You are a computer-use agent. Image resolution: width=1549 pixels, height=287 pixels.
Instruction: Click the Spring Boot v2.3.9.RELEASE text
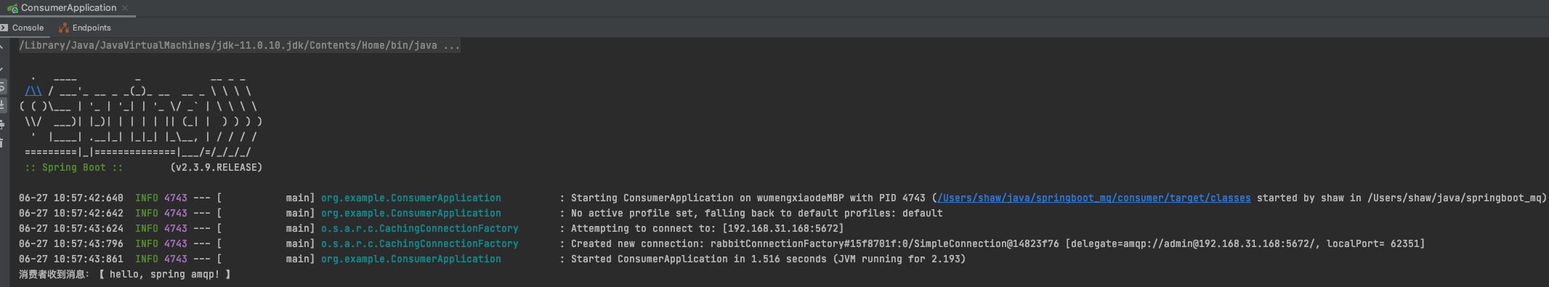(x=143, y=167)
